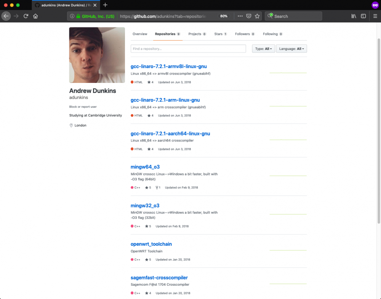Reload the current page
Screen dimensions: 381x299
tap(26, 16)
